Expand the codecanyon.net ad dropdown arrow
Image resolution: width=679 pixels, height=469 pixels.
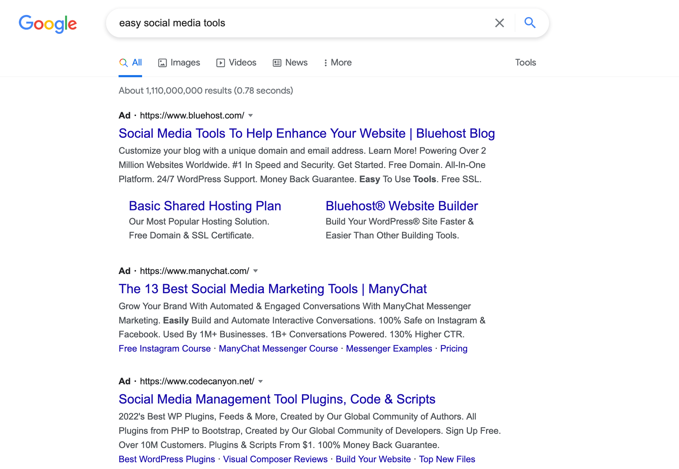(261, 381)
